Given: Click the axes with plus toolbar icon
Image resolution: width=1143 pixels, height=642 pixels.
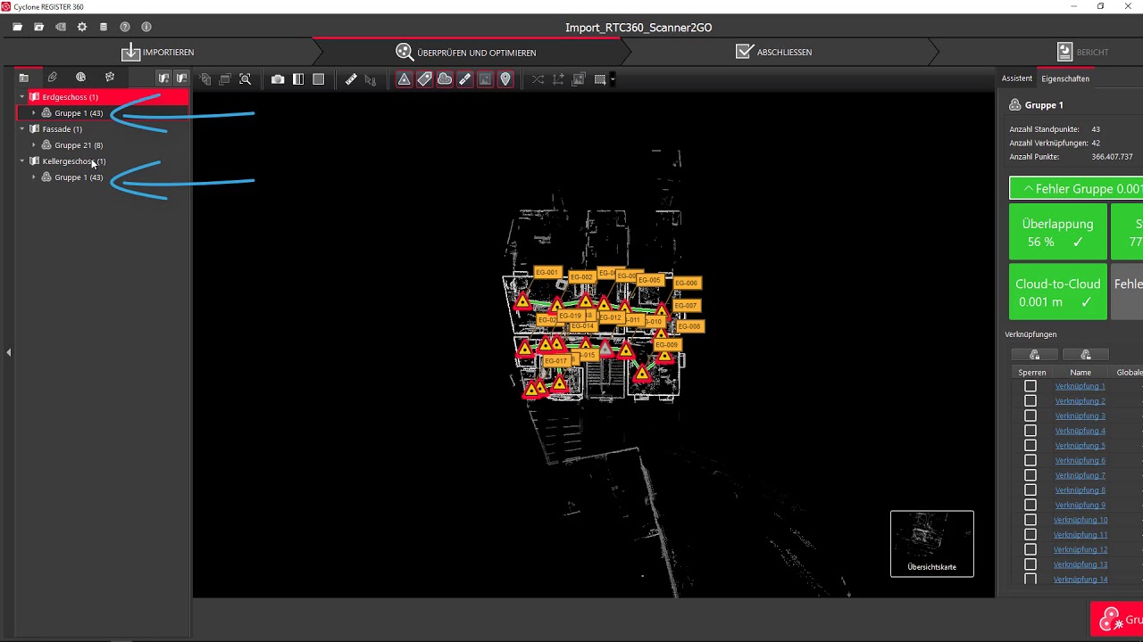Looking at the screenshot, I should 558,79.
